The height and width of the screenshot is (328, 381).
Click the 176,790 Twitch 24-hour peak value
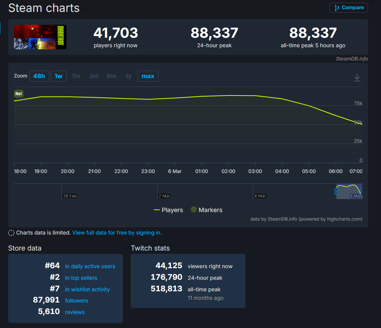pyautogui.click(x=166, y=277)
